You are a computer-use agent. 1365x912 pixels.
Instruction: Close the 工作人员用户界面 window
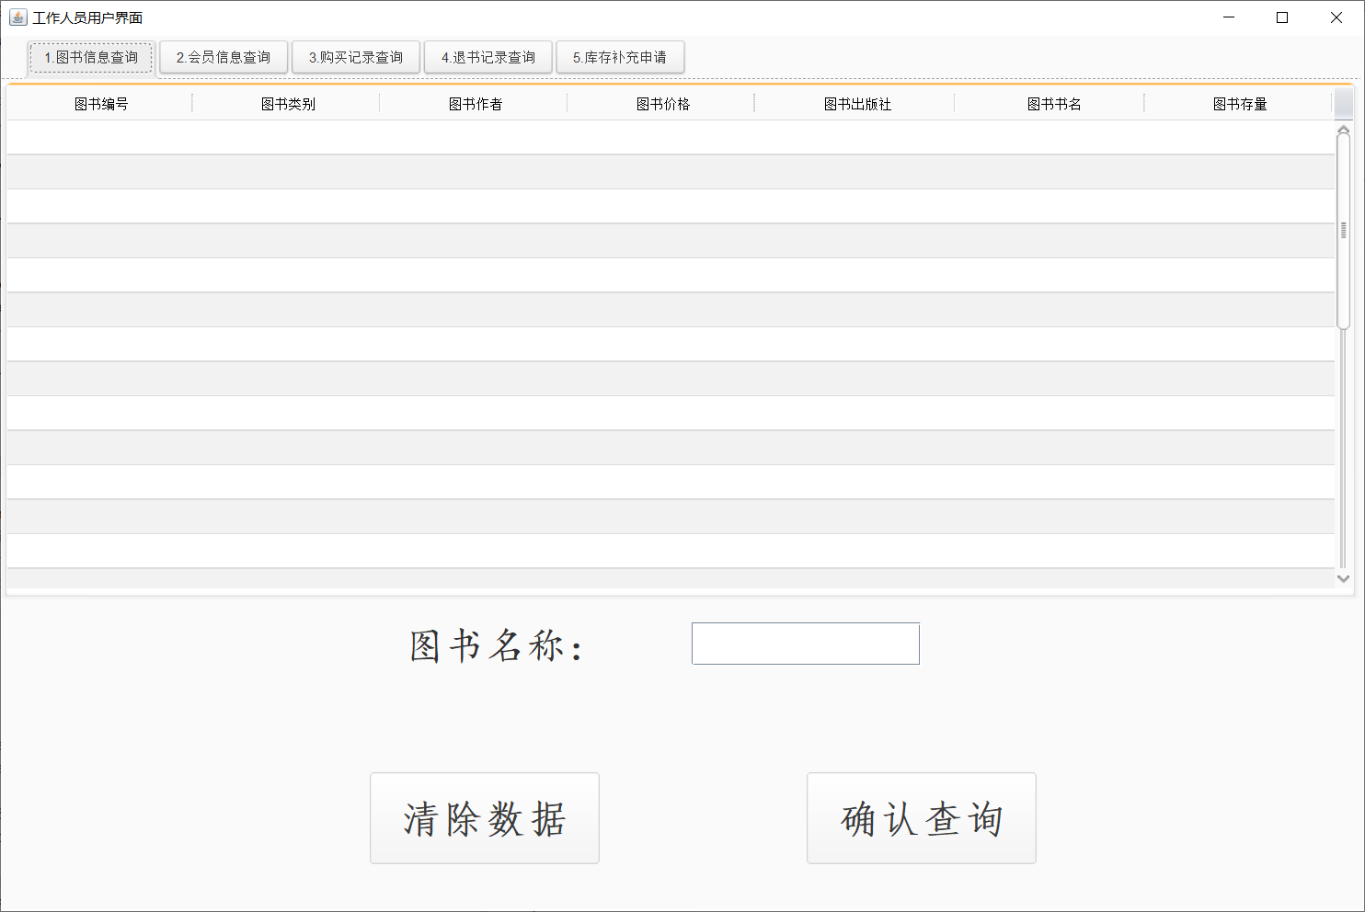[x=1336, y=17]
